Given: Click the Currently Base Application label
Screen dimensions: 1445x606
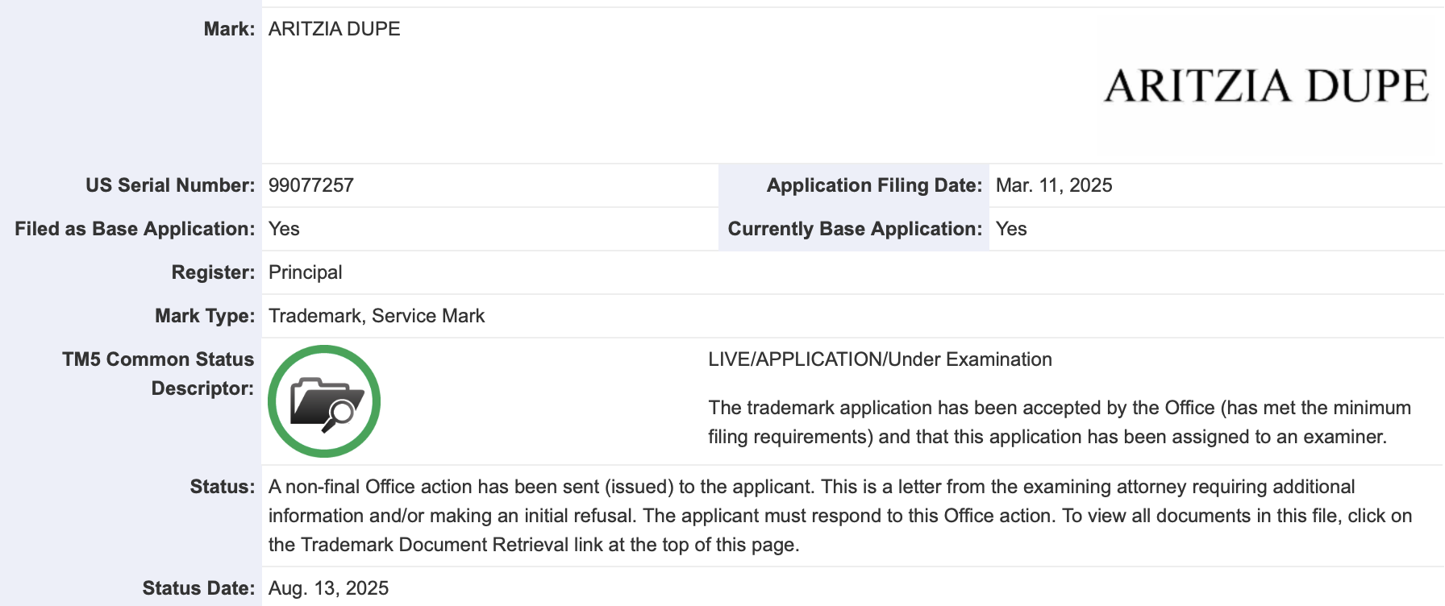Looking at the screenshot, I should [855, 229].
